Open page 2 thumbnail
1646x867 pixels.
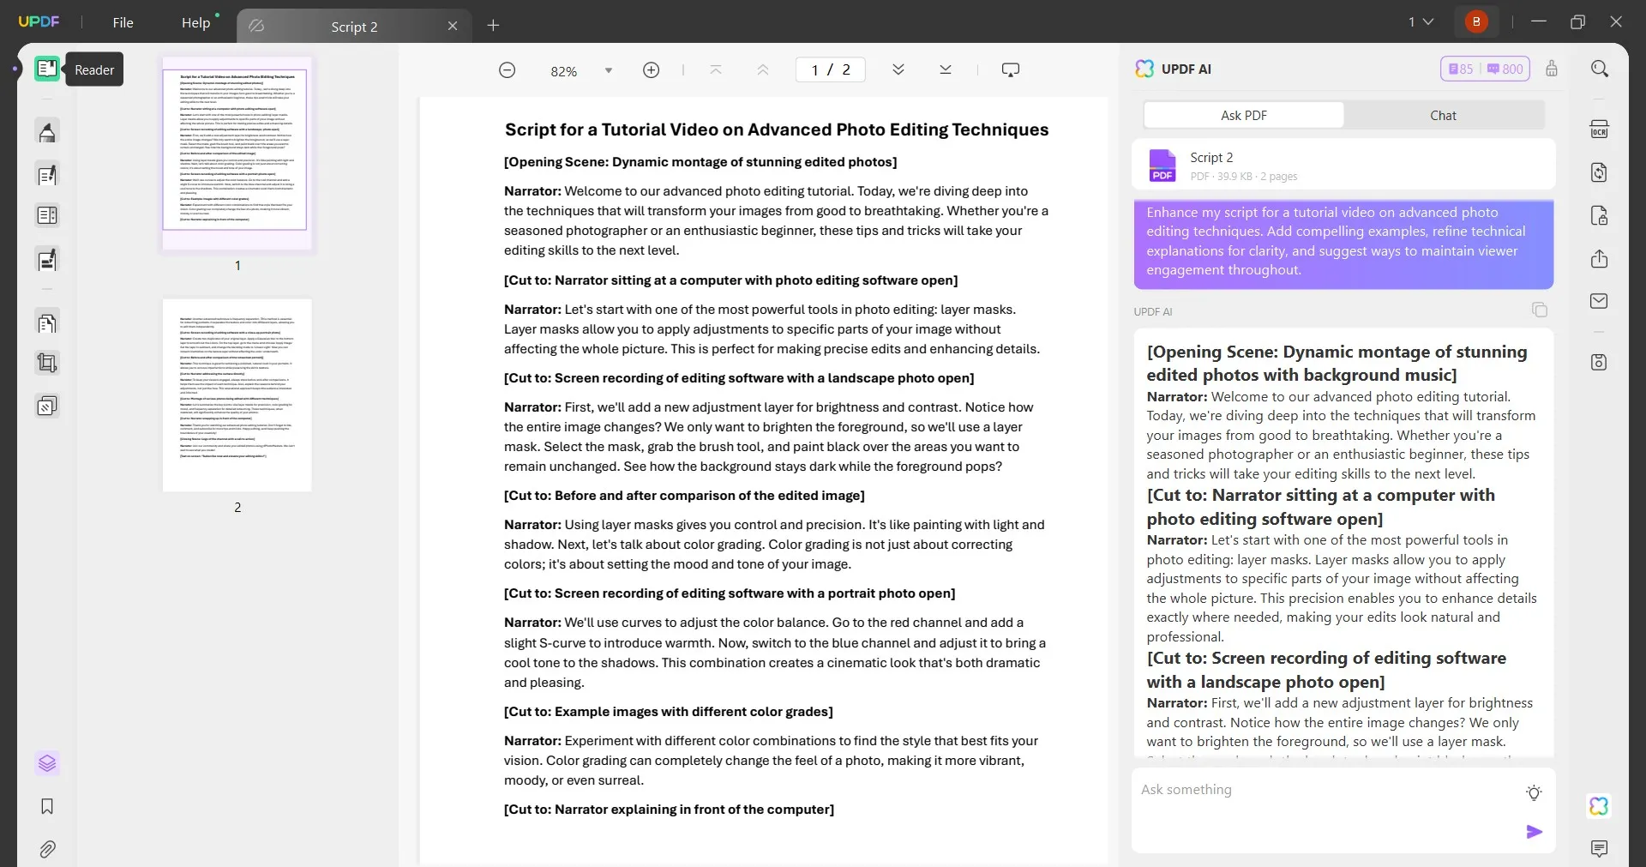coord(237,395)
